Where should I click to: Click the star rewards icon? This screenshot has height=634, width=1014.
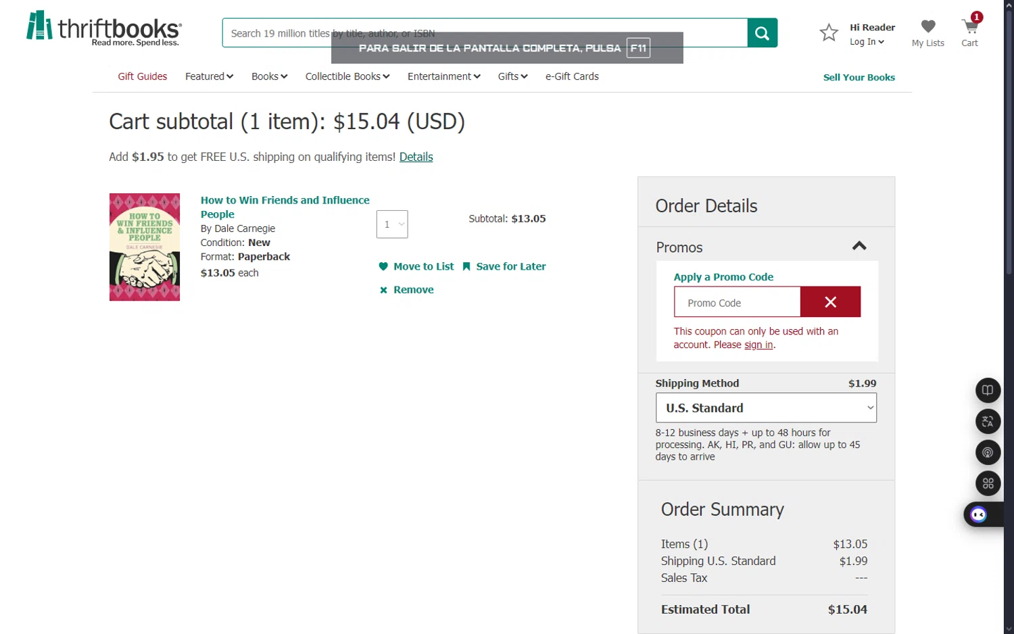click(829, 32)
